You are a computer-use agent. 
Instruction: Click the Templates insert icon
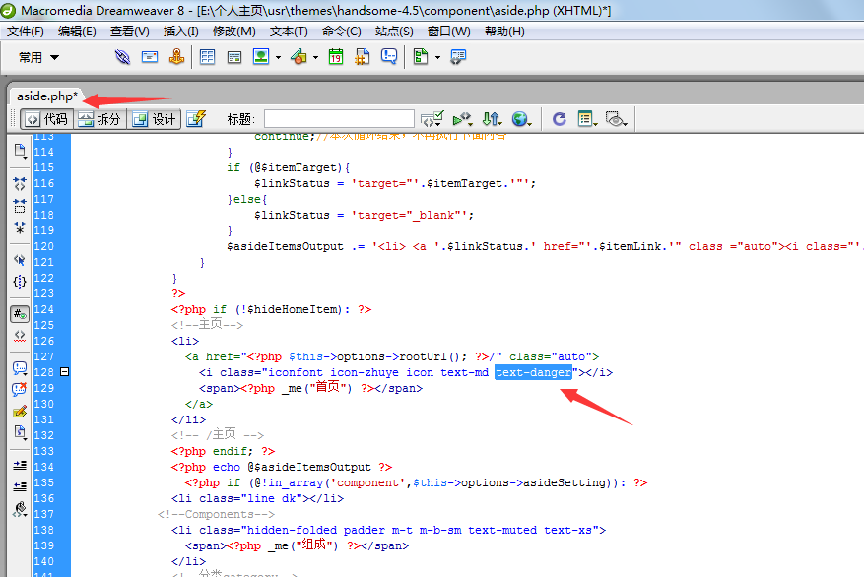click(x=421, y=57)
